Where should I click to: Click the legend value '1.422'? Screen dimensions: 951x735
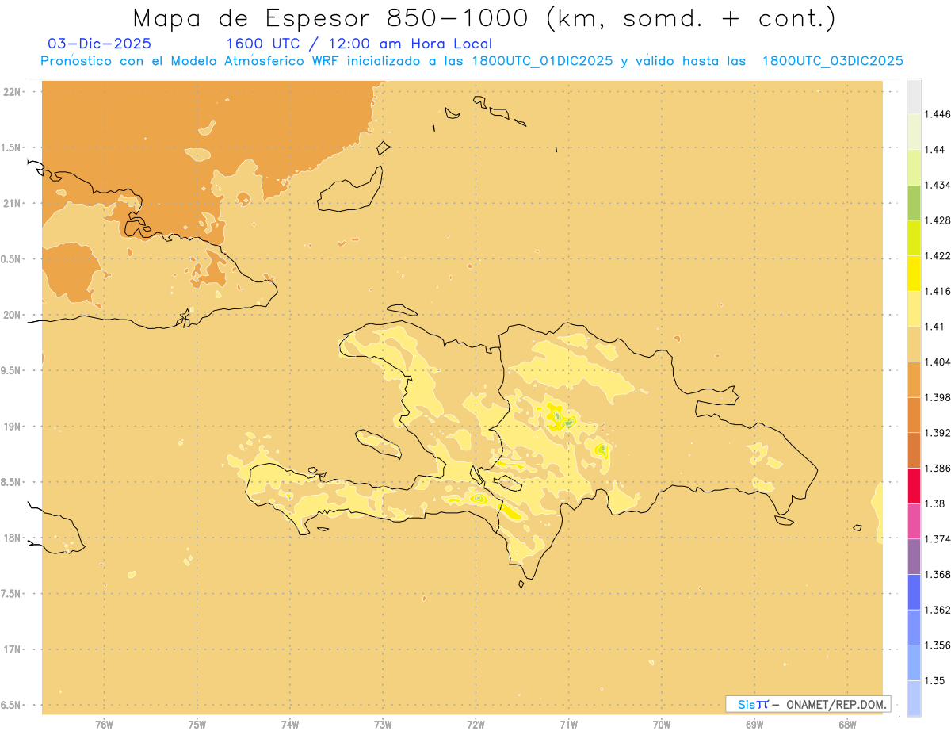pyautogui.click(x=937, y=255)
